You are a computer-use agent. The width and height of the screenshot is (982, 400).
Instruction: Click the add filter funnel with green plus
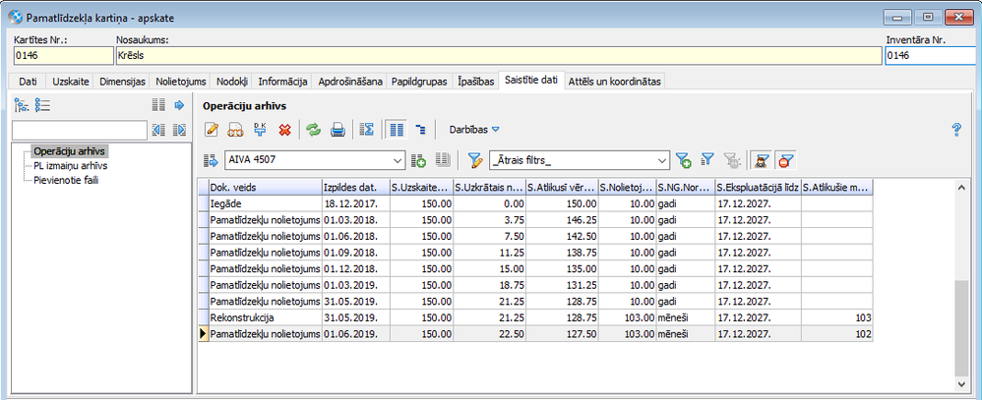[683, 160]
